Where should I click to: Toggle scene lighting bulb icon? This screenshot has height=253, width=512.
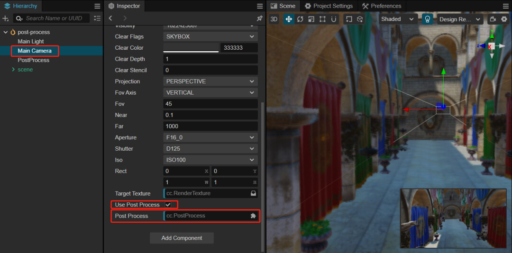point(427,19)
